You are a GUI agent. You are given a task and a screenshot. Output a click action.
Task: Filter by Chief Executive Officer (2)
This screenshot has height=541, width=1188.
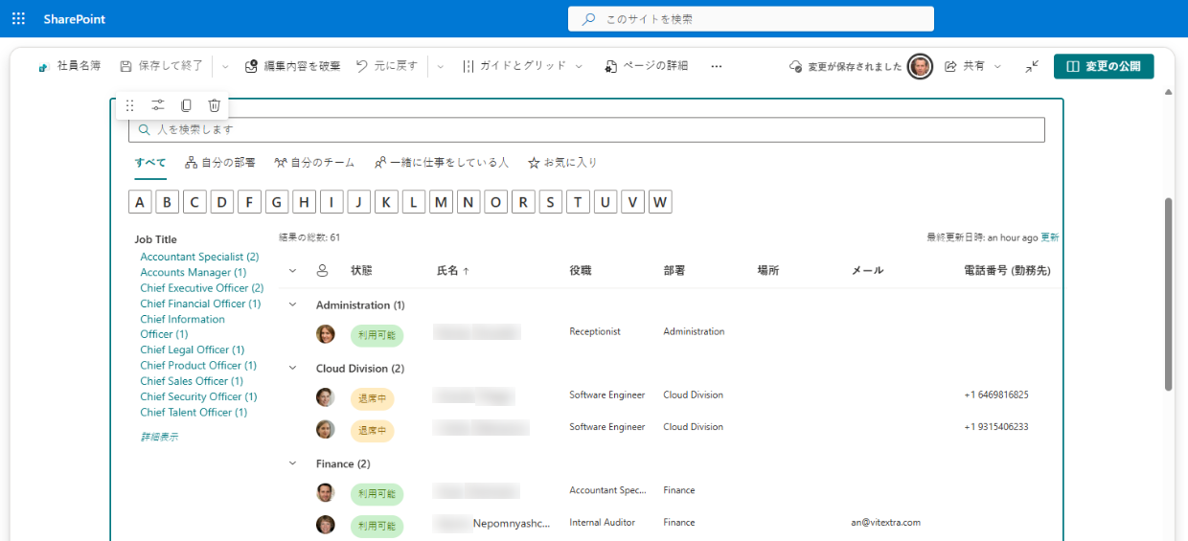click(x=201, y=288)
